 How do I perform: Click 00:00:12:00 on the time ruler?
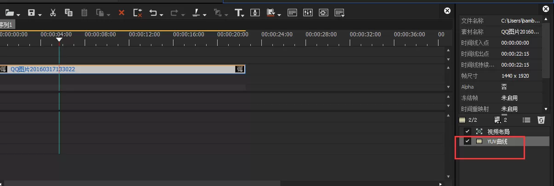pos(144,34)
